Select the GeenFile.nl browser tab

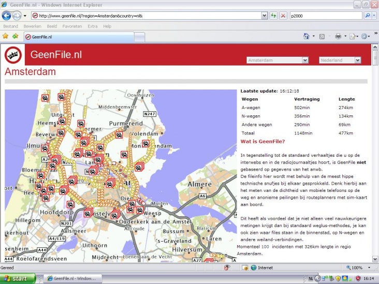click(x=79, y=37)
